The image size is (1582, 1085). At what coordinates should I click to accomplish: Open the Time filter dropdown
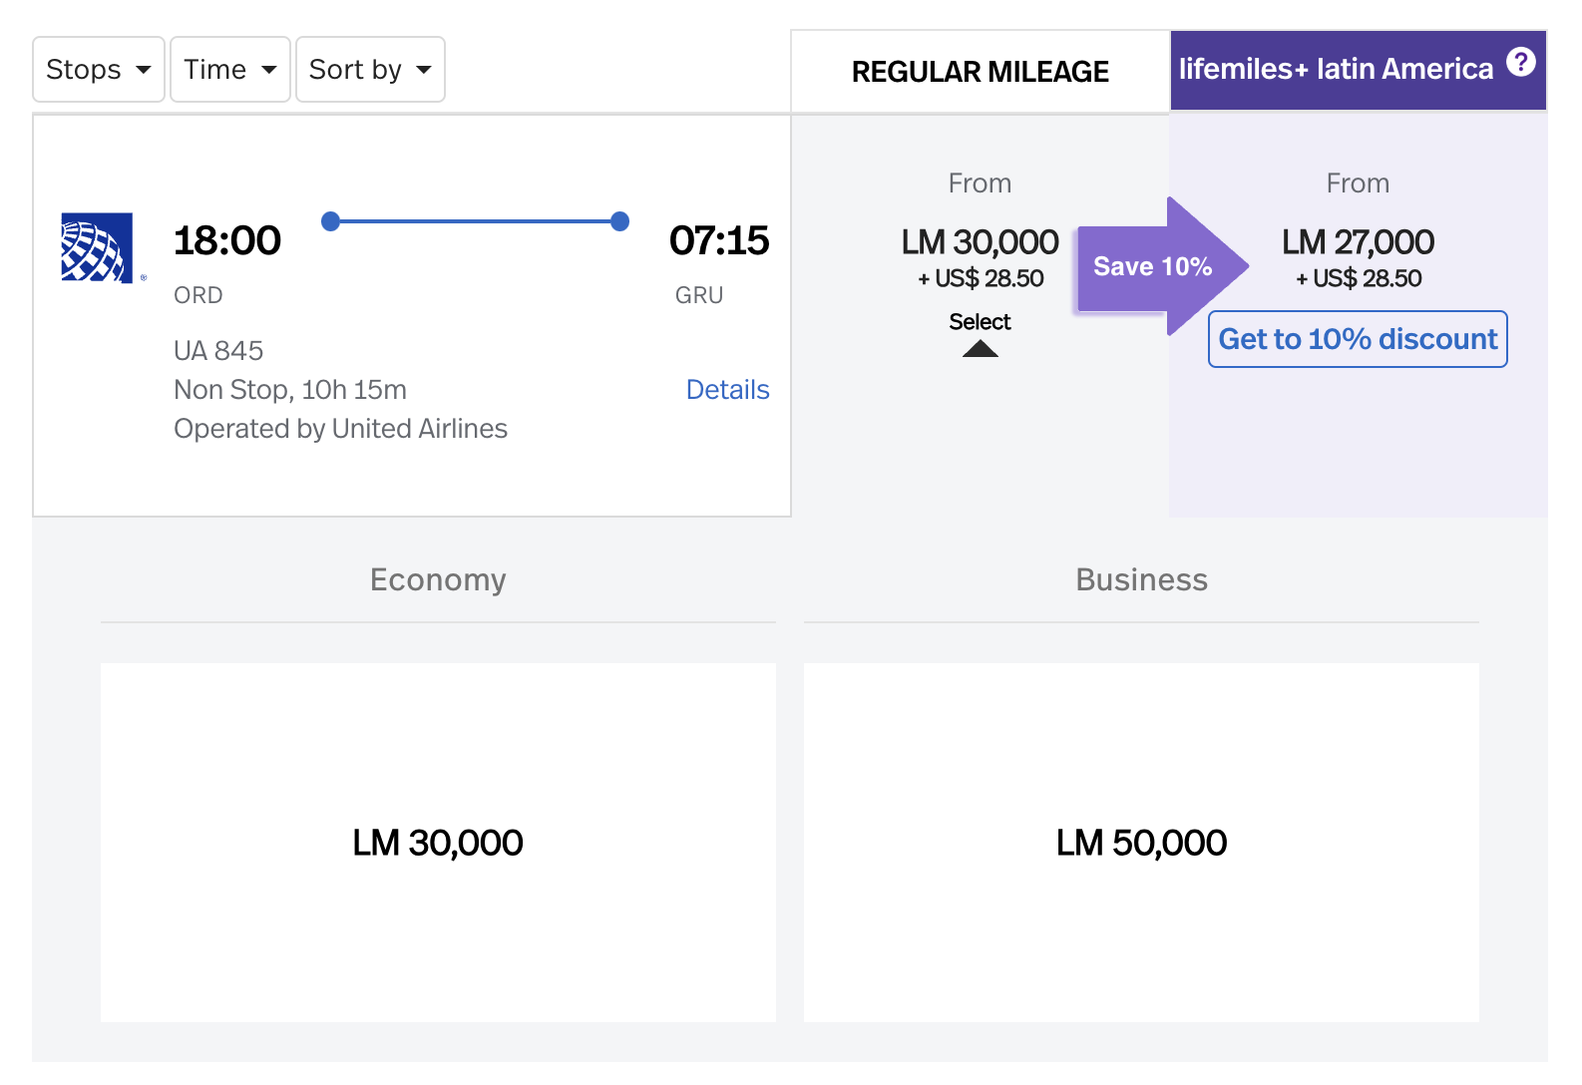coord(230,70)
